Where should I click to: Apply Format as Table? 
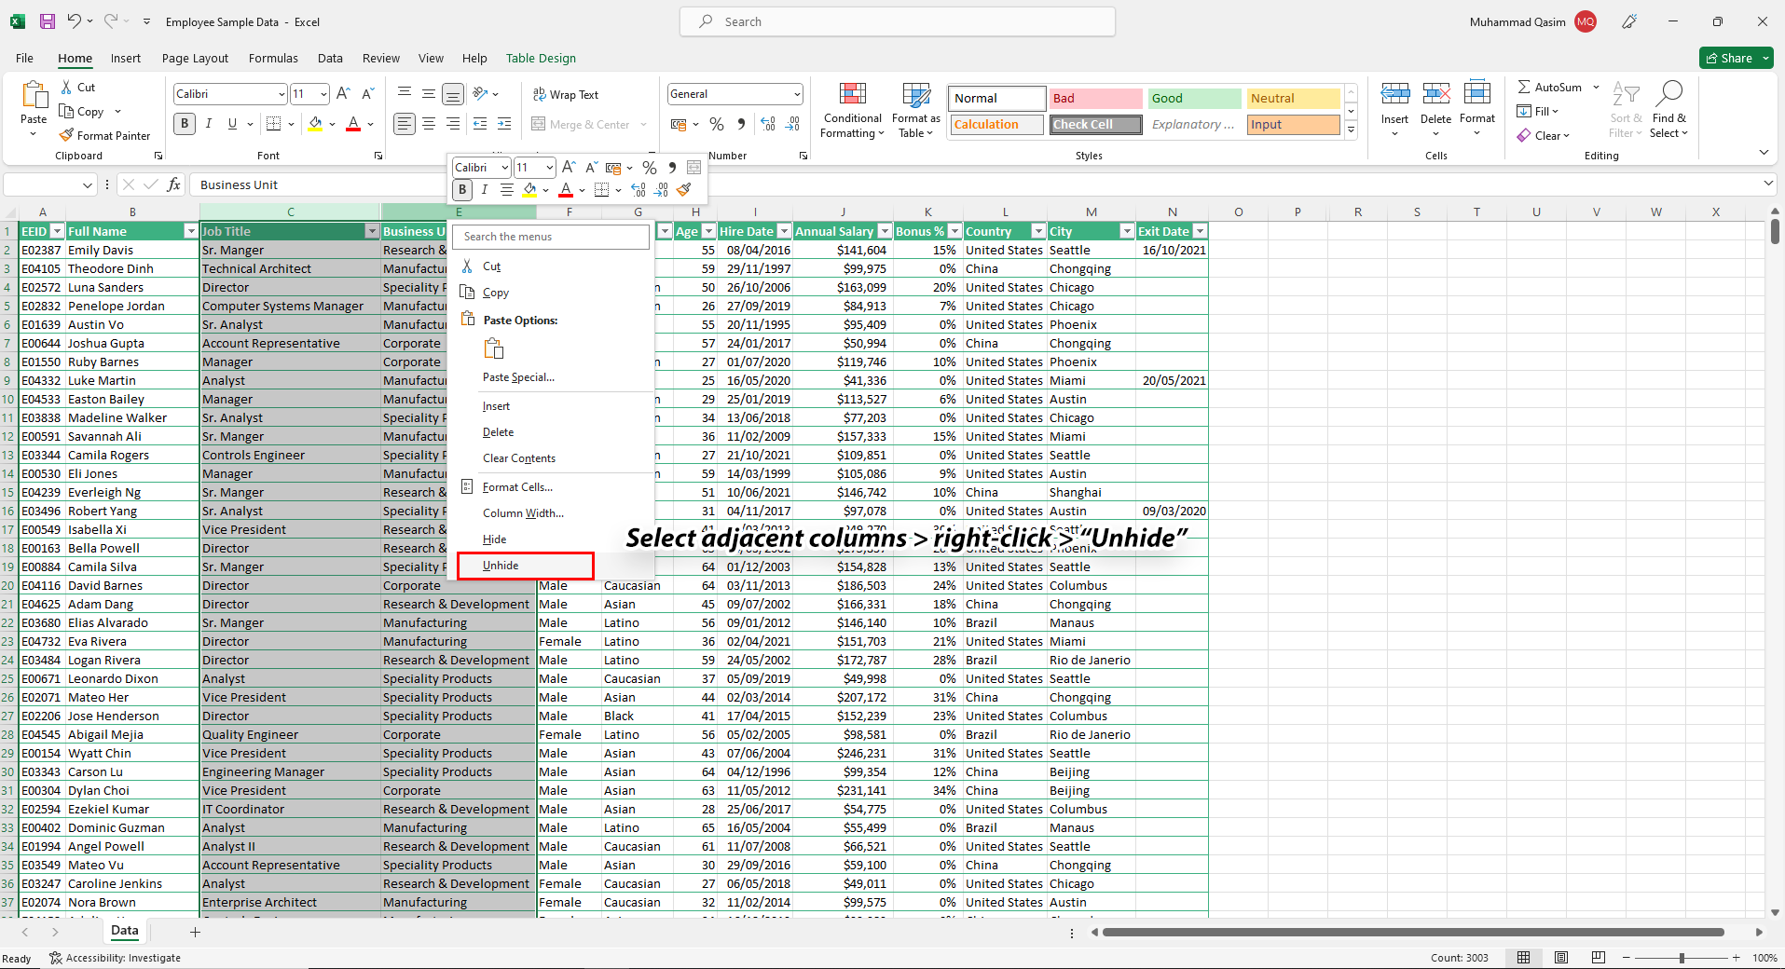(x=913, y=110)
